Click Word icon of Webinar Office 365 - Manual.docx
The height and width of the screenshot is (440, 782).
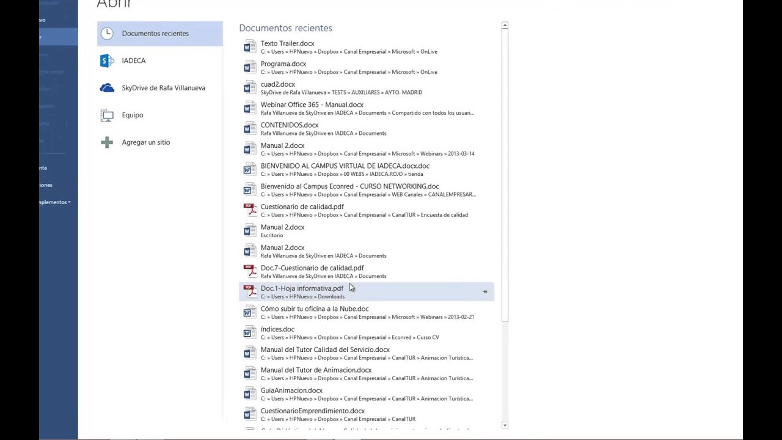249,108
